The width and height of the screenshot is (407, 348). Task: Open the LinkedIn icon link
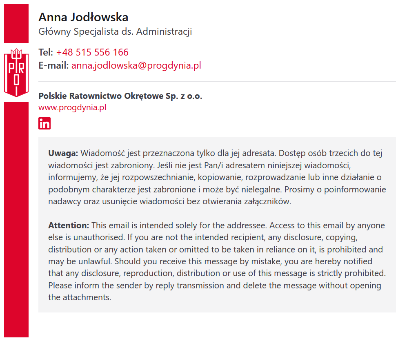(44, 123)
